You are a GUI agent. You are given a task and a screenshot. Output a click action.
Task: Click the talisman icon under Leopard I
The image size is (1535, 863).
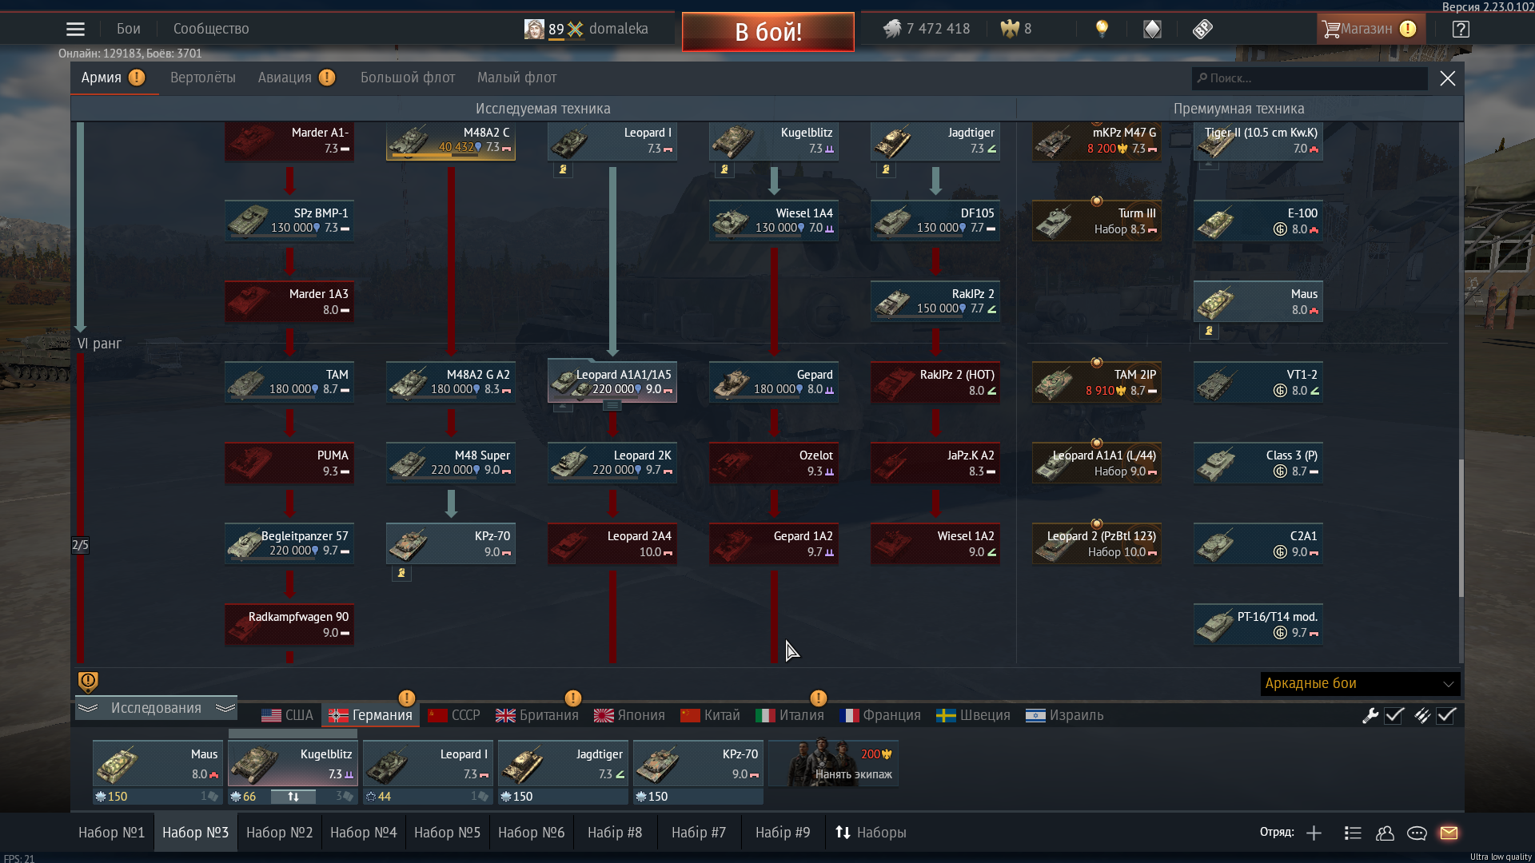pos(563,169)
